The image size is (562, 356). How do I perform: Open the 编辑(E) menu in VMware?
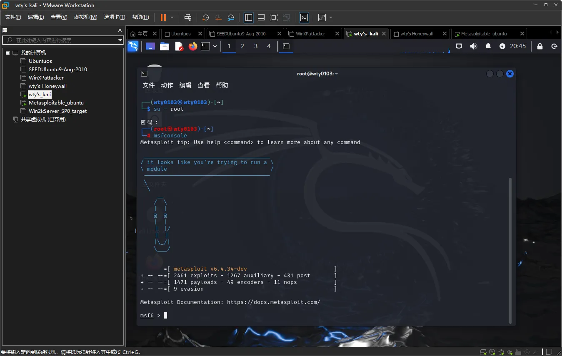(x=36, y=17)
